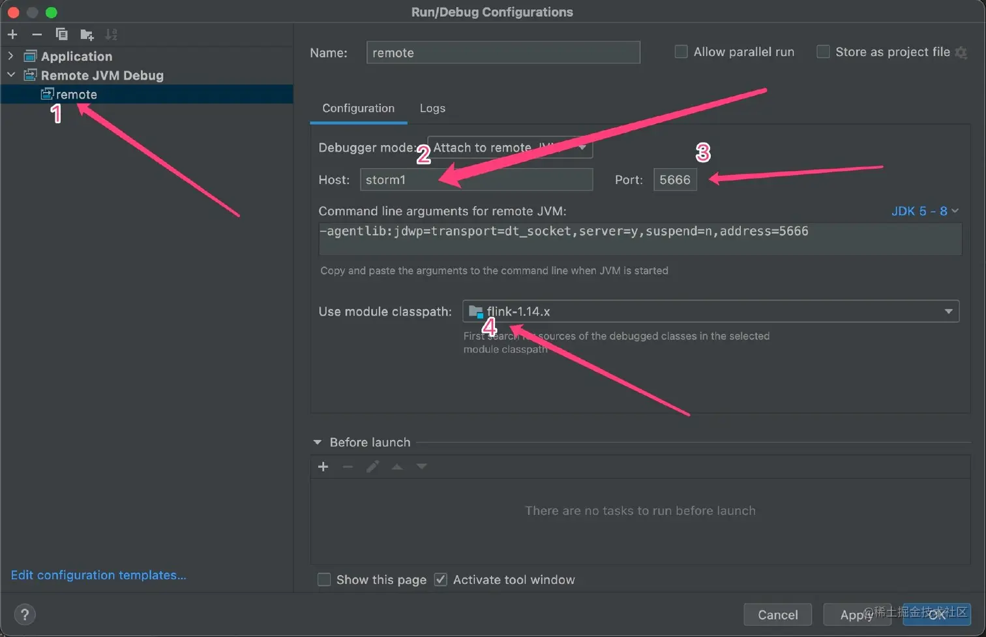Viewport: 986px width, 637px height.
Task: Click the Application type icon
Action: [x=30, y=56]
